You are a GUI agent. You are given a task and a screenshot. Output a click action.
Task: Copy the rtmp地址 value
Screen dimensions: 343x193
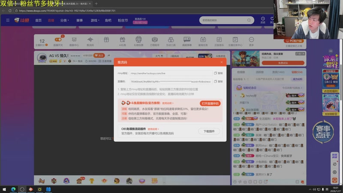(218, 73)
